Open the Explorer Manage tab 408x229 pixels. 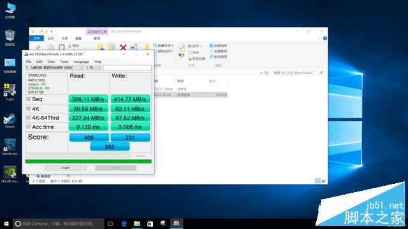(97, 38)
